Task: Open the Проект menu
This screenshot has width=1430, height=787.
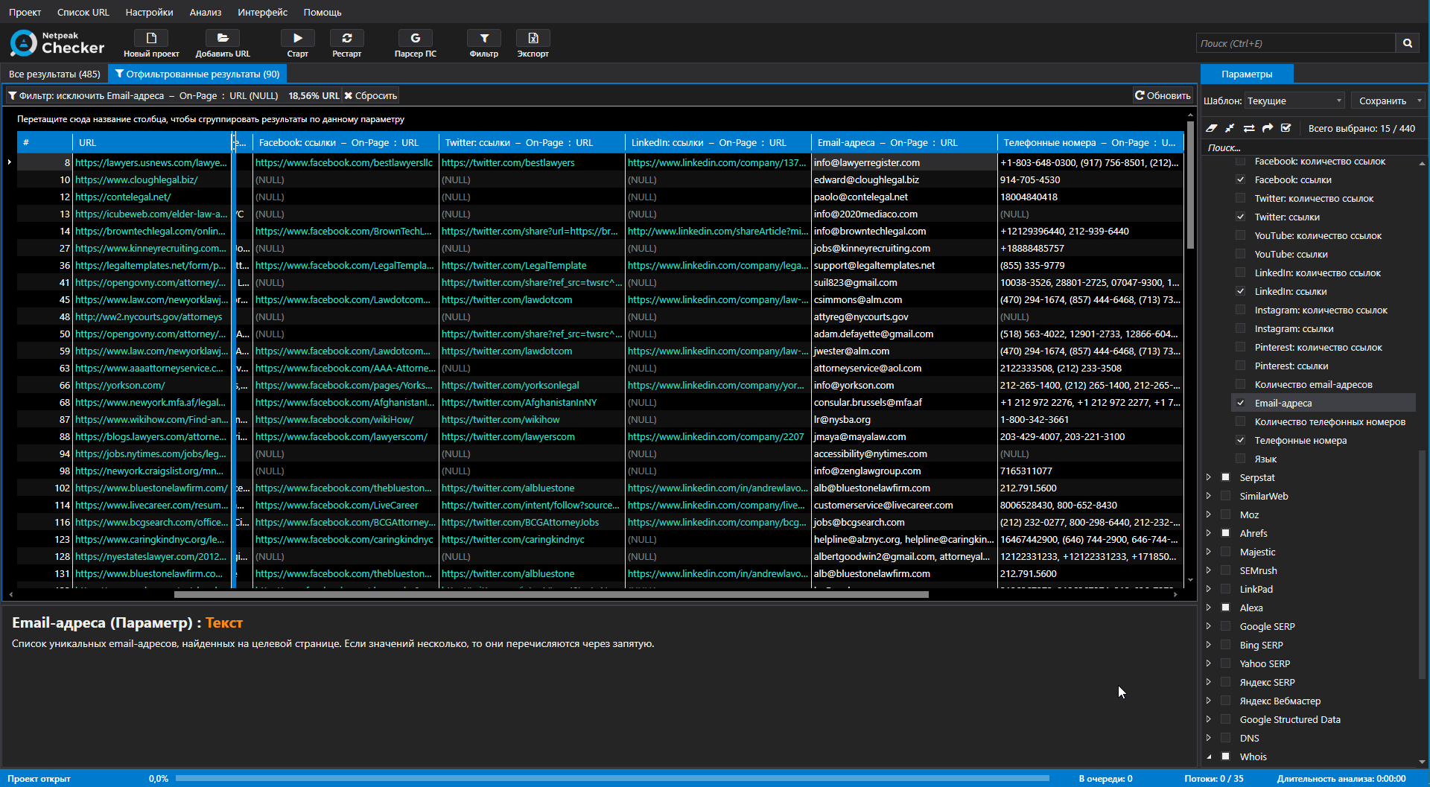Action: click(25, 12)
